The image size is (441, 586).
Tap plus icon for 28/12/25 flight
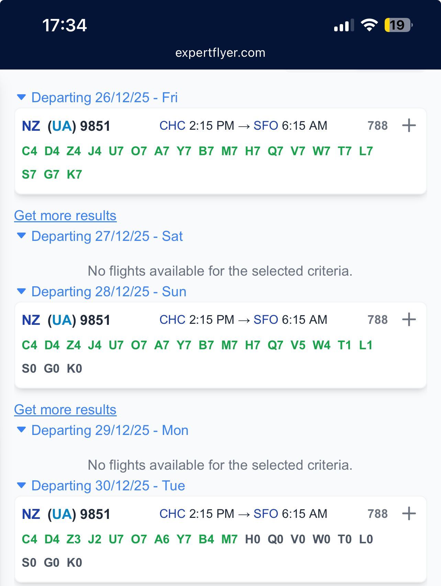coord(409,319)
